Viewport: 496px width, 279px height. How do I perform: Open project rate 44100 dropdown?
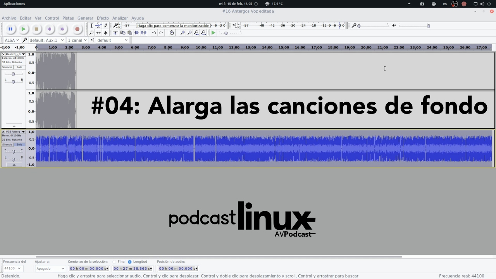(13, 269)
